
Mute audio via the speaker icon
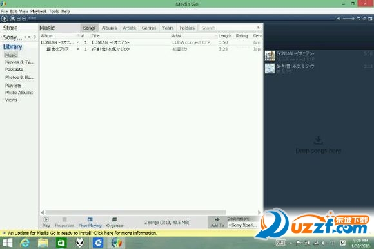coord(339,19)
